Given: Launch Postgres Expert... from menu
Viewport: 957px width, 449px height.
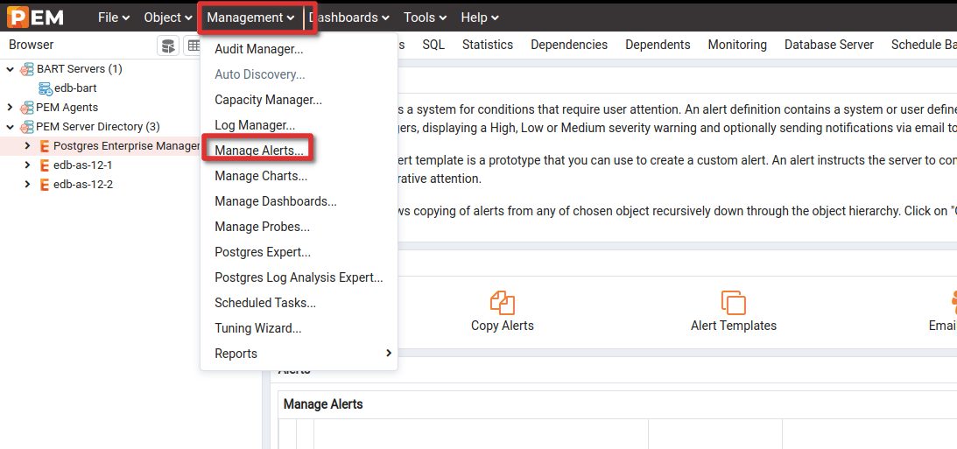Looking at the screenshot, I should pyautogui.click(x=299, y=252).
